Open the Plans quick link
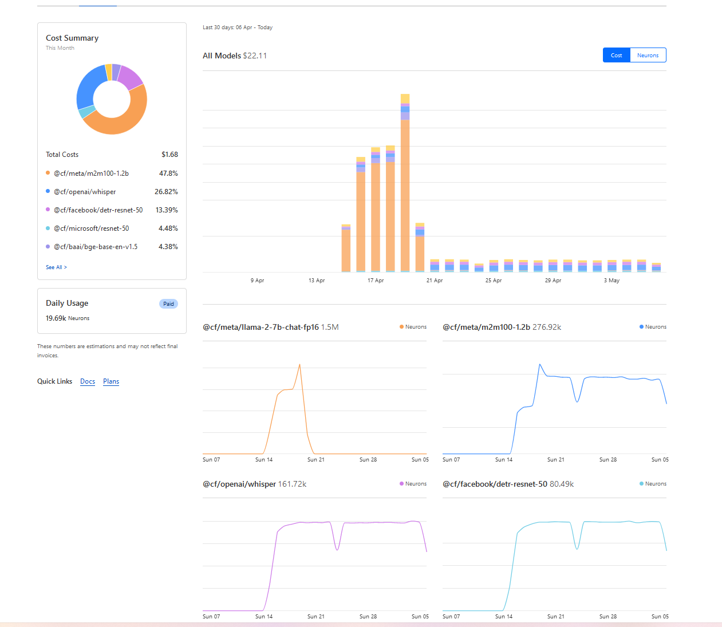 (x=111, y=381)
